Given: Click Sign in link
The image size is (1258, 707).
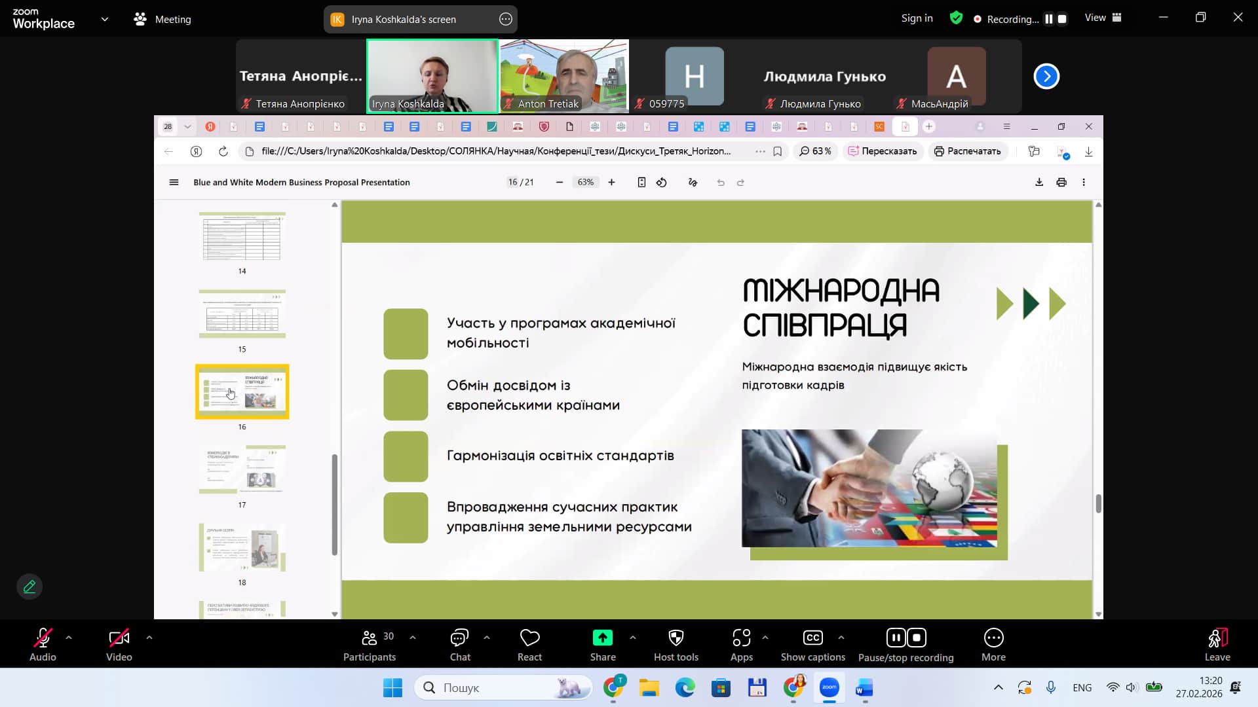Looking at the screenshot, I should (917, 18).
